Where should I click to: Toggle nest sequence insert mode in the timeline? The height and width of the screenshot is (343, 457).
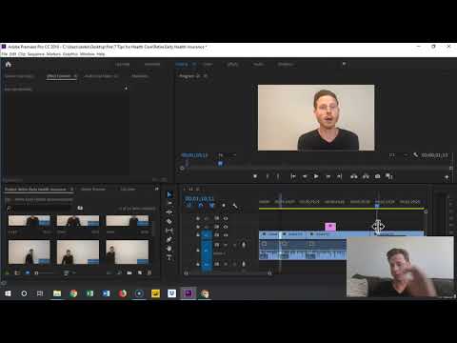click(189, 206)
